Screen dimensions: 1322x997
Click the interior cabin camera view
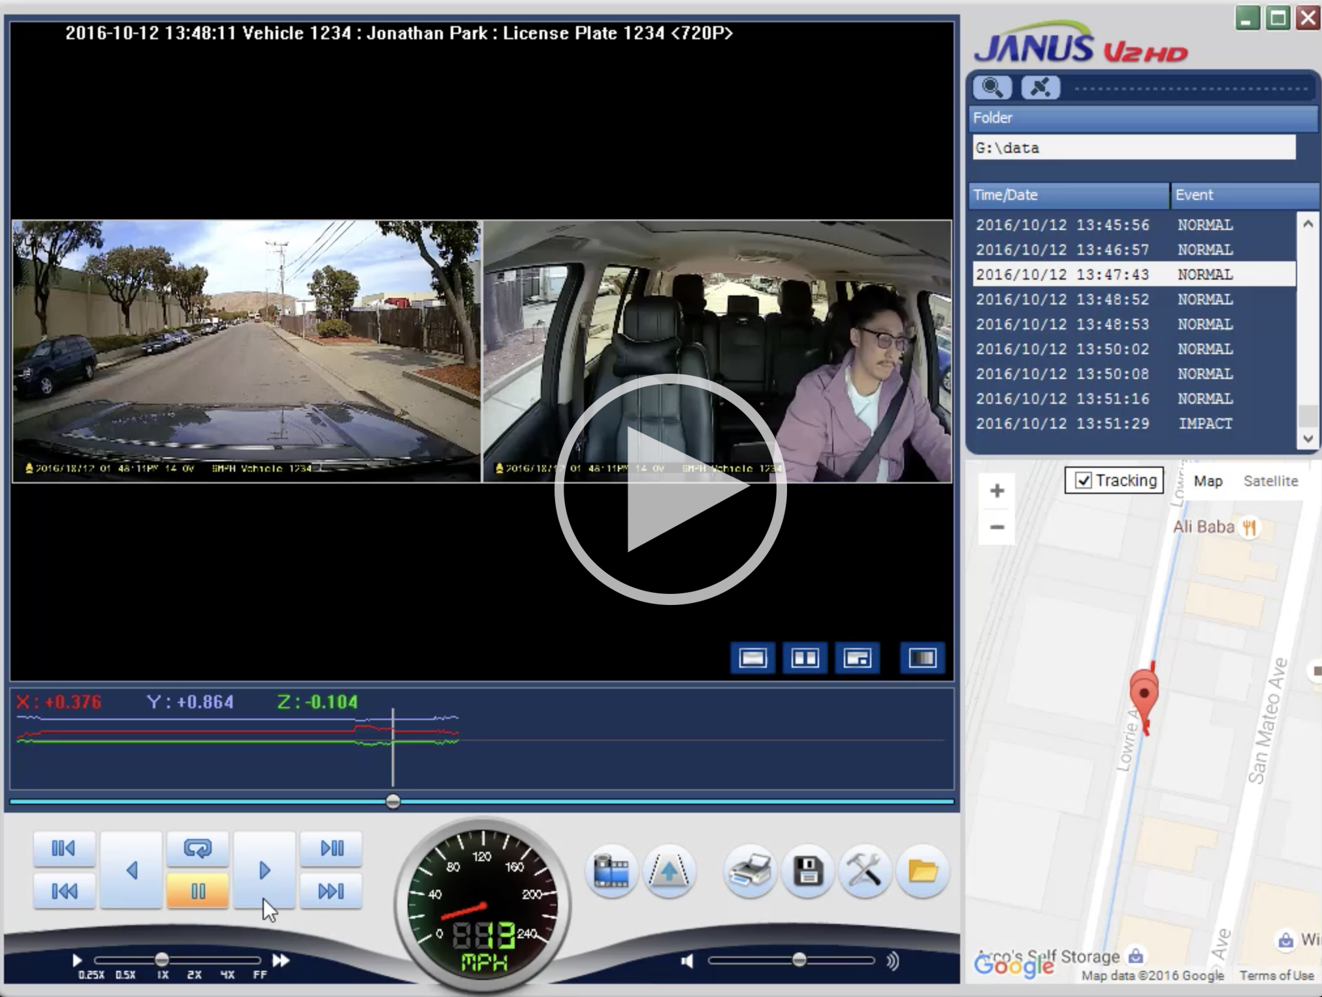[717, 351]
